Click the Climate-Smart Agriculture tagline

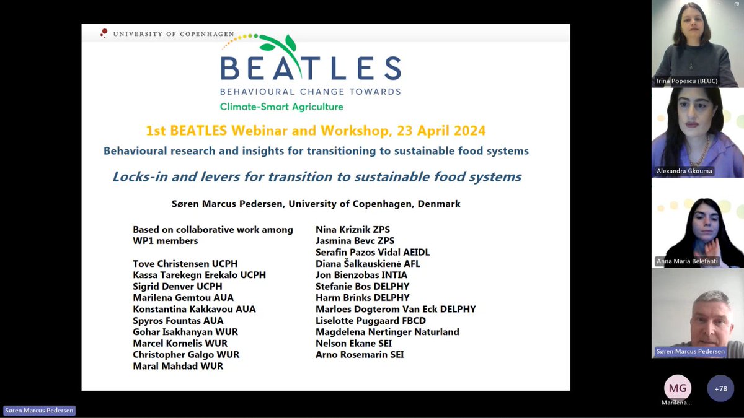pyautogui.click(x=281, y=107)
